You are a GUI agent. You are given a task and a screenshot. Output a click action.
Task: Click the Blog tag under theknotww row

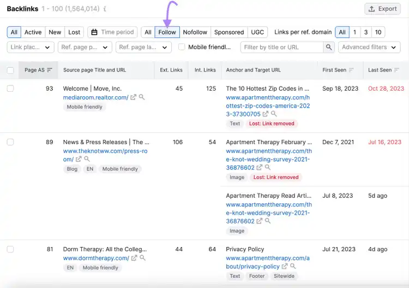(x=72, y=169)
